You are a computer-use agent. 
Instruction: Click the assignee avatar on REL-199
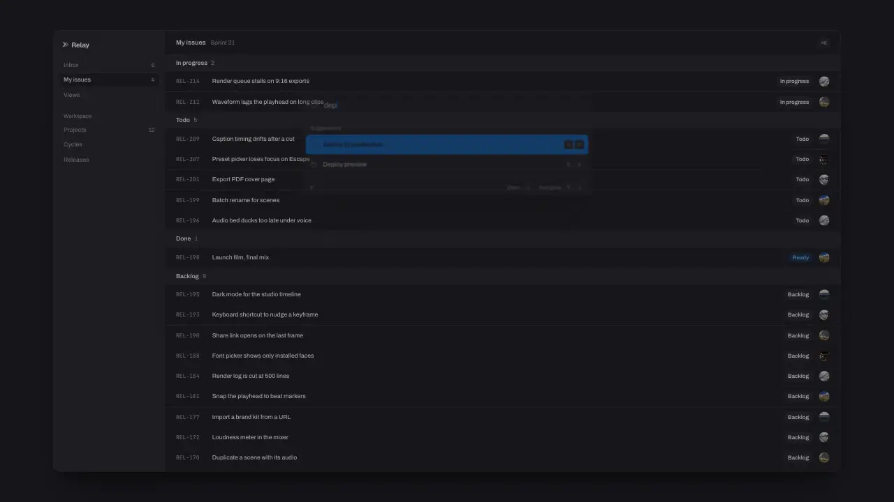(x=824, y=200)
